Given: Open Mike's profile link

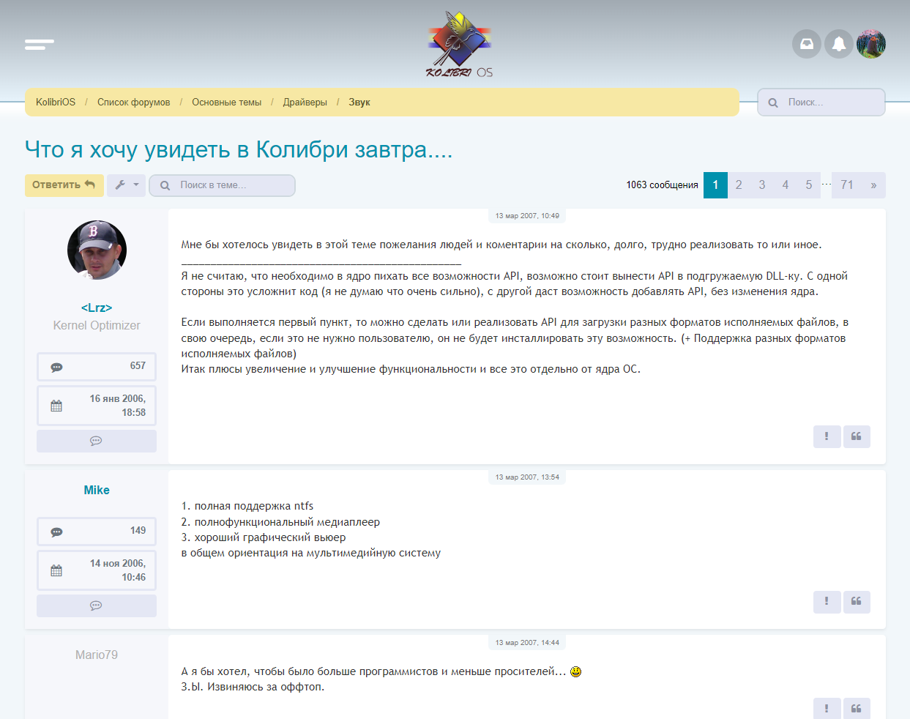Looking at the screenshot, I should 96,490.
